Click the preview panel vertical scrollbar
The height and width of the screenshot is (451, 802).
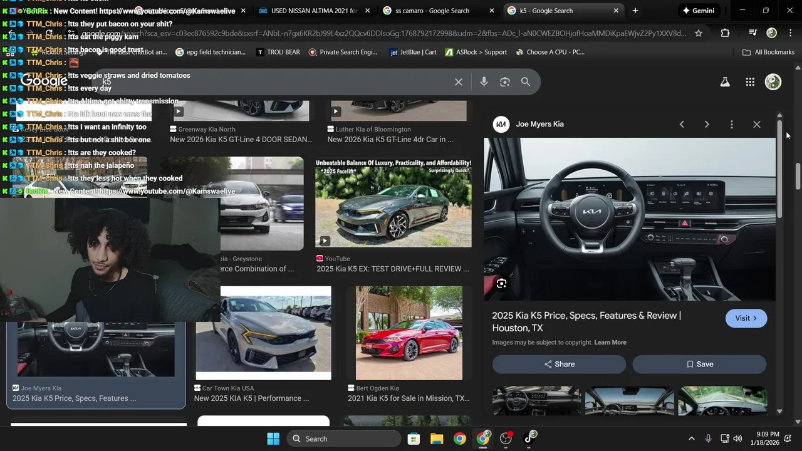tap(779, 169)
